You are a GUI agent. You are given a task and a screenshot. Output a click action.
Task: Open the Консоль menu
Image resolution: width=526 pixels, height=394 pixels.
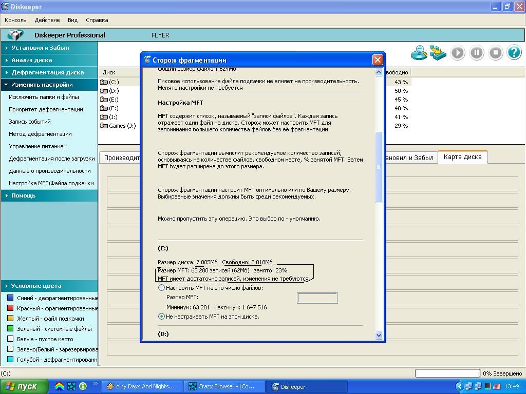(15, 20)
